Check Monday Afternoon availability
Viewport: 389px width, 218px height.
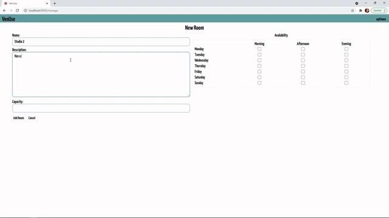pos(303,49)
